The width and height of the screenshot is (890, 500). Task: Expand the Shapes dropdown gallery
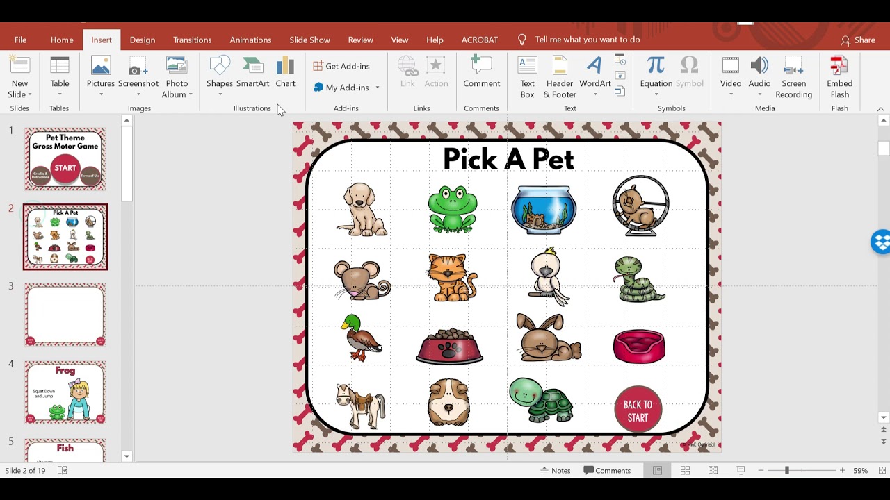tap(219, 94)
